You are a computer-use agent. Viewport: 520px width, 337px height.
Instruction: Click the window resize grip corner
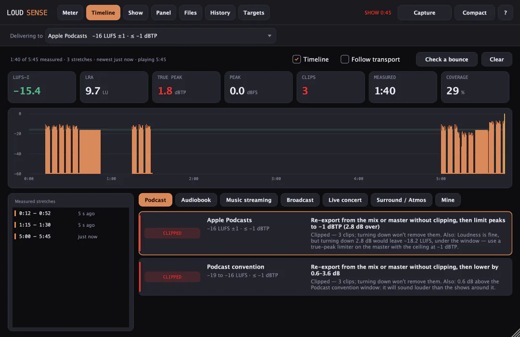point(516,333)
